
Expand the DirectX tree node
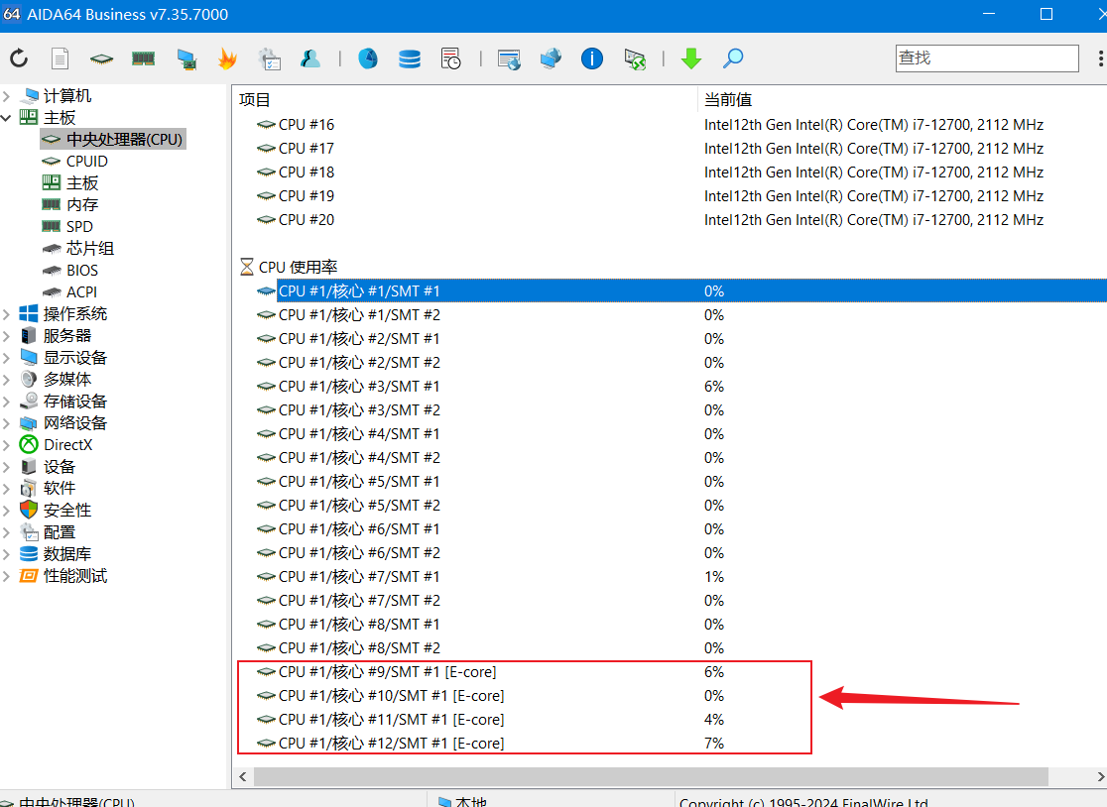pyautogui.click(x=6, y=445)
